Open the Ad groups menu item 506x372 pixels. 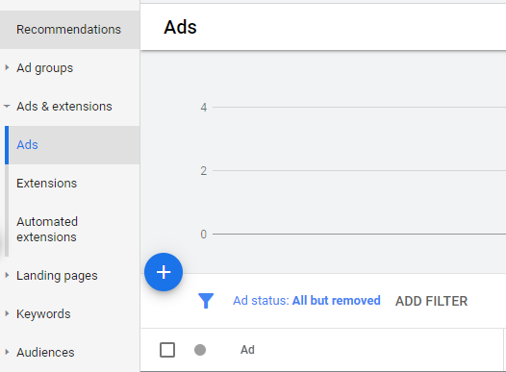(x=45, y=68)
